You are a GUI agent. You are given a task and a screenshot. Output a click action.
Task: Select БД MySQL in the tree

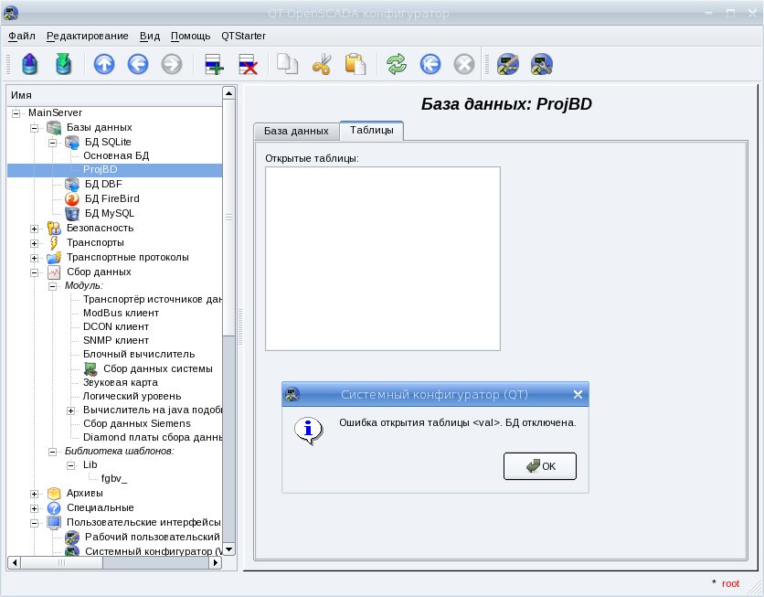click(x=110, y=213)
